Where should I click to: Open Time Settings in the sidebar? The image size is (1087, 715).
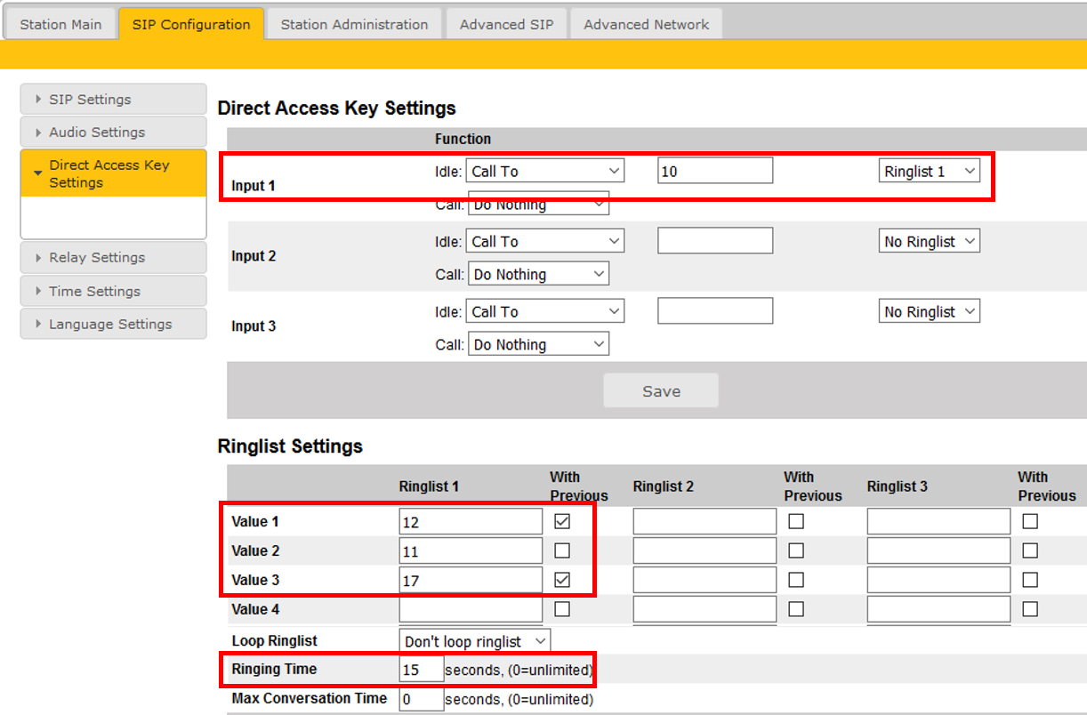point(94,292)
